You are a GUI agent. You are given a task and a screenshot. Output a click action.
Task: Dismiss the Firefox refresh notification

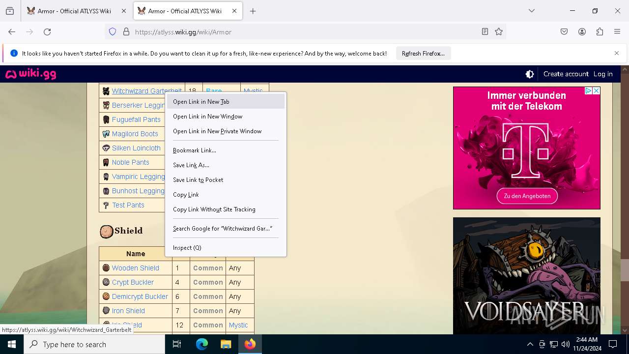(x=617, y=53)
